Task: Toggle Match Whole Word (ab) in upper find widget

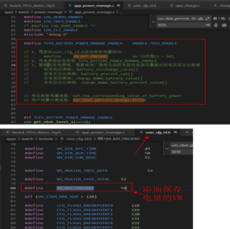Action: [x=200, y=19]
